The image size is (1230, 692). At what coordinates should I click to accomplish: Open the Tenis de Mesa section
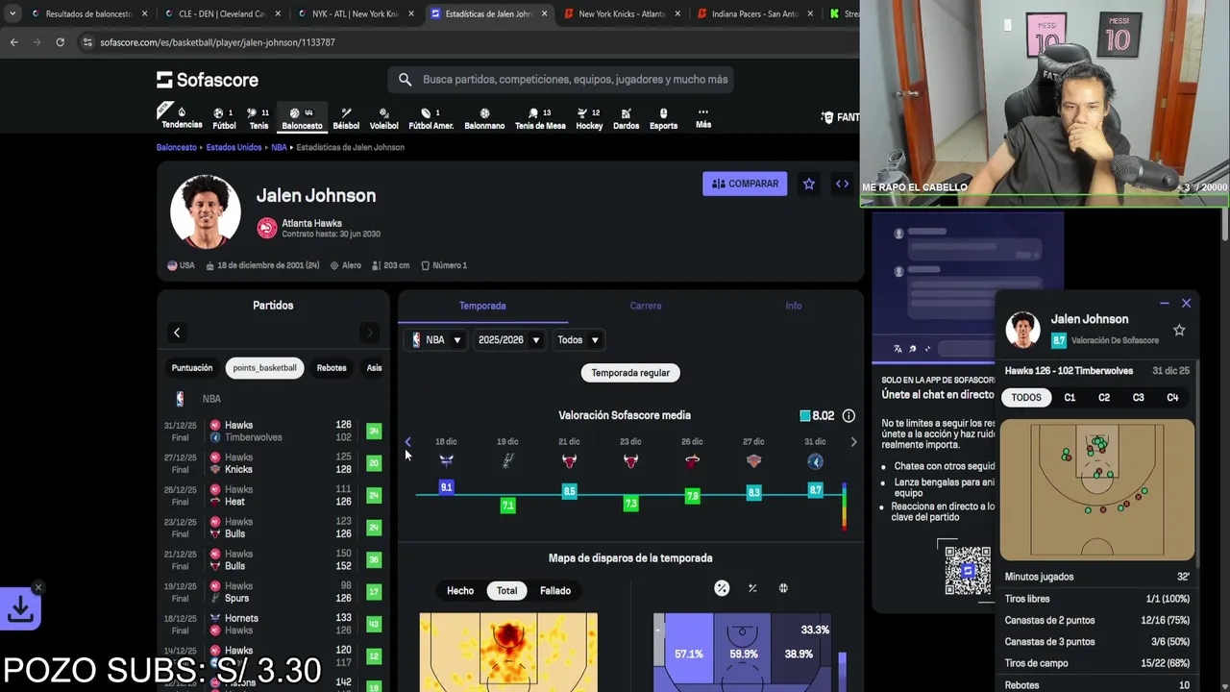pos(540,119)
